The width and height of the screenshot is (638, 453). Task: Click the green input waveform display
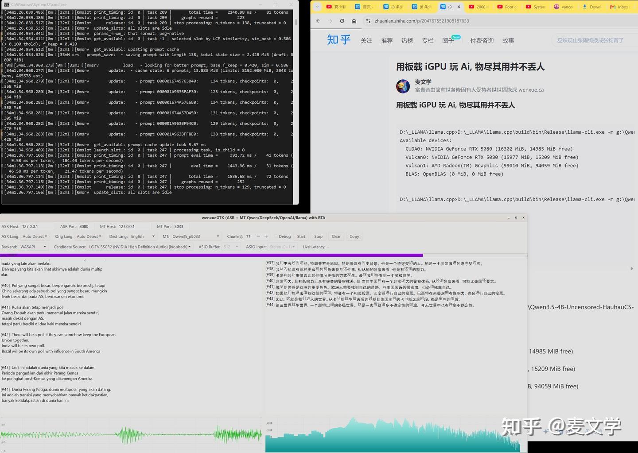[x=131, y=434]
